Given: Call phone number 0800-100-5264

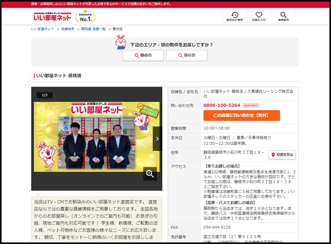Looking at the screenshot, I should (x=222, y=105).
